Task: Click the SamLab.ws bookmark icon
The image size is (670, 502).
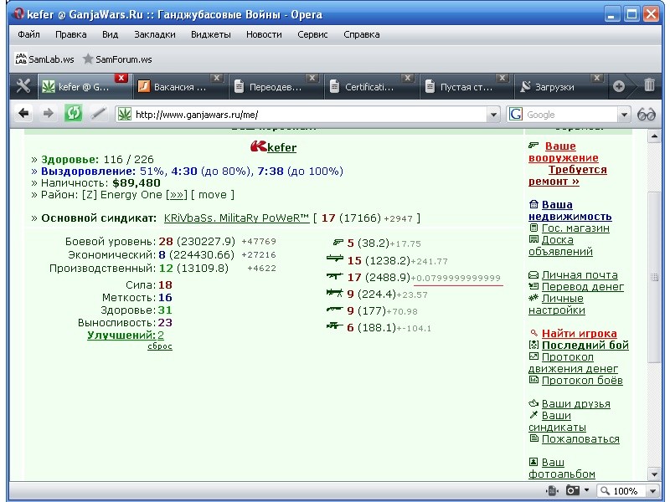Action: 21,59
